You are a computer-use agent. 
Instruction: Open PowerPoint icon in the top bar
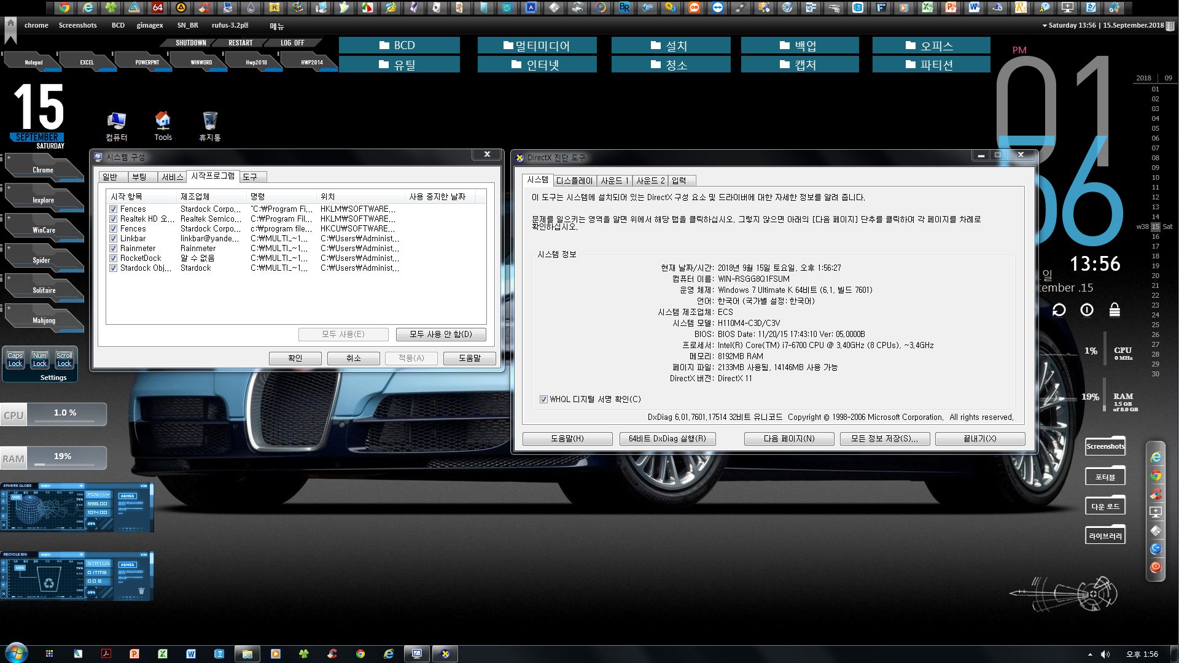951,8
